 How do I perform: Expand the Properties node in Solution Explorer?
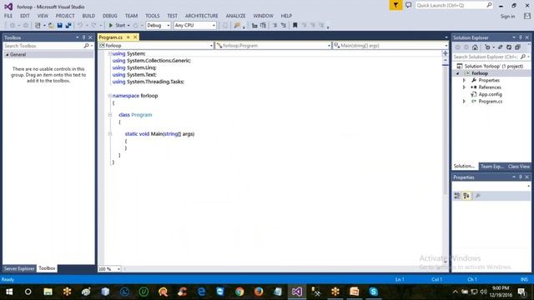[464, 80]
